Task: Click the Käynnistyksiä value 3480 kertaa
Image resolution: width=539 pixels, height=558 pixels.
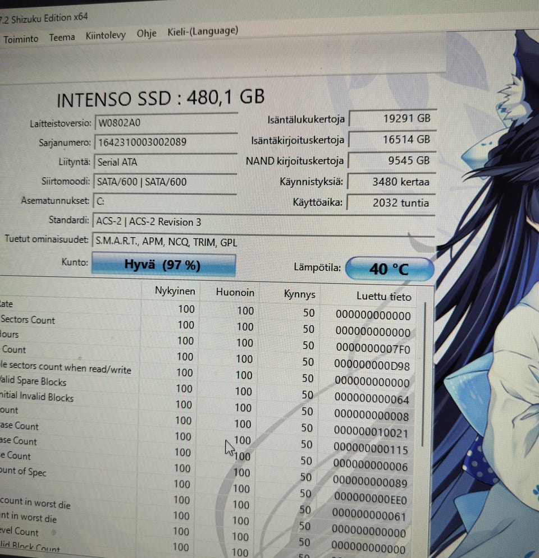Action: coord(391,182)
